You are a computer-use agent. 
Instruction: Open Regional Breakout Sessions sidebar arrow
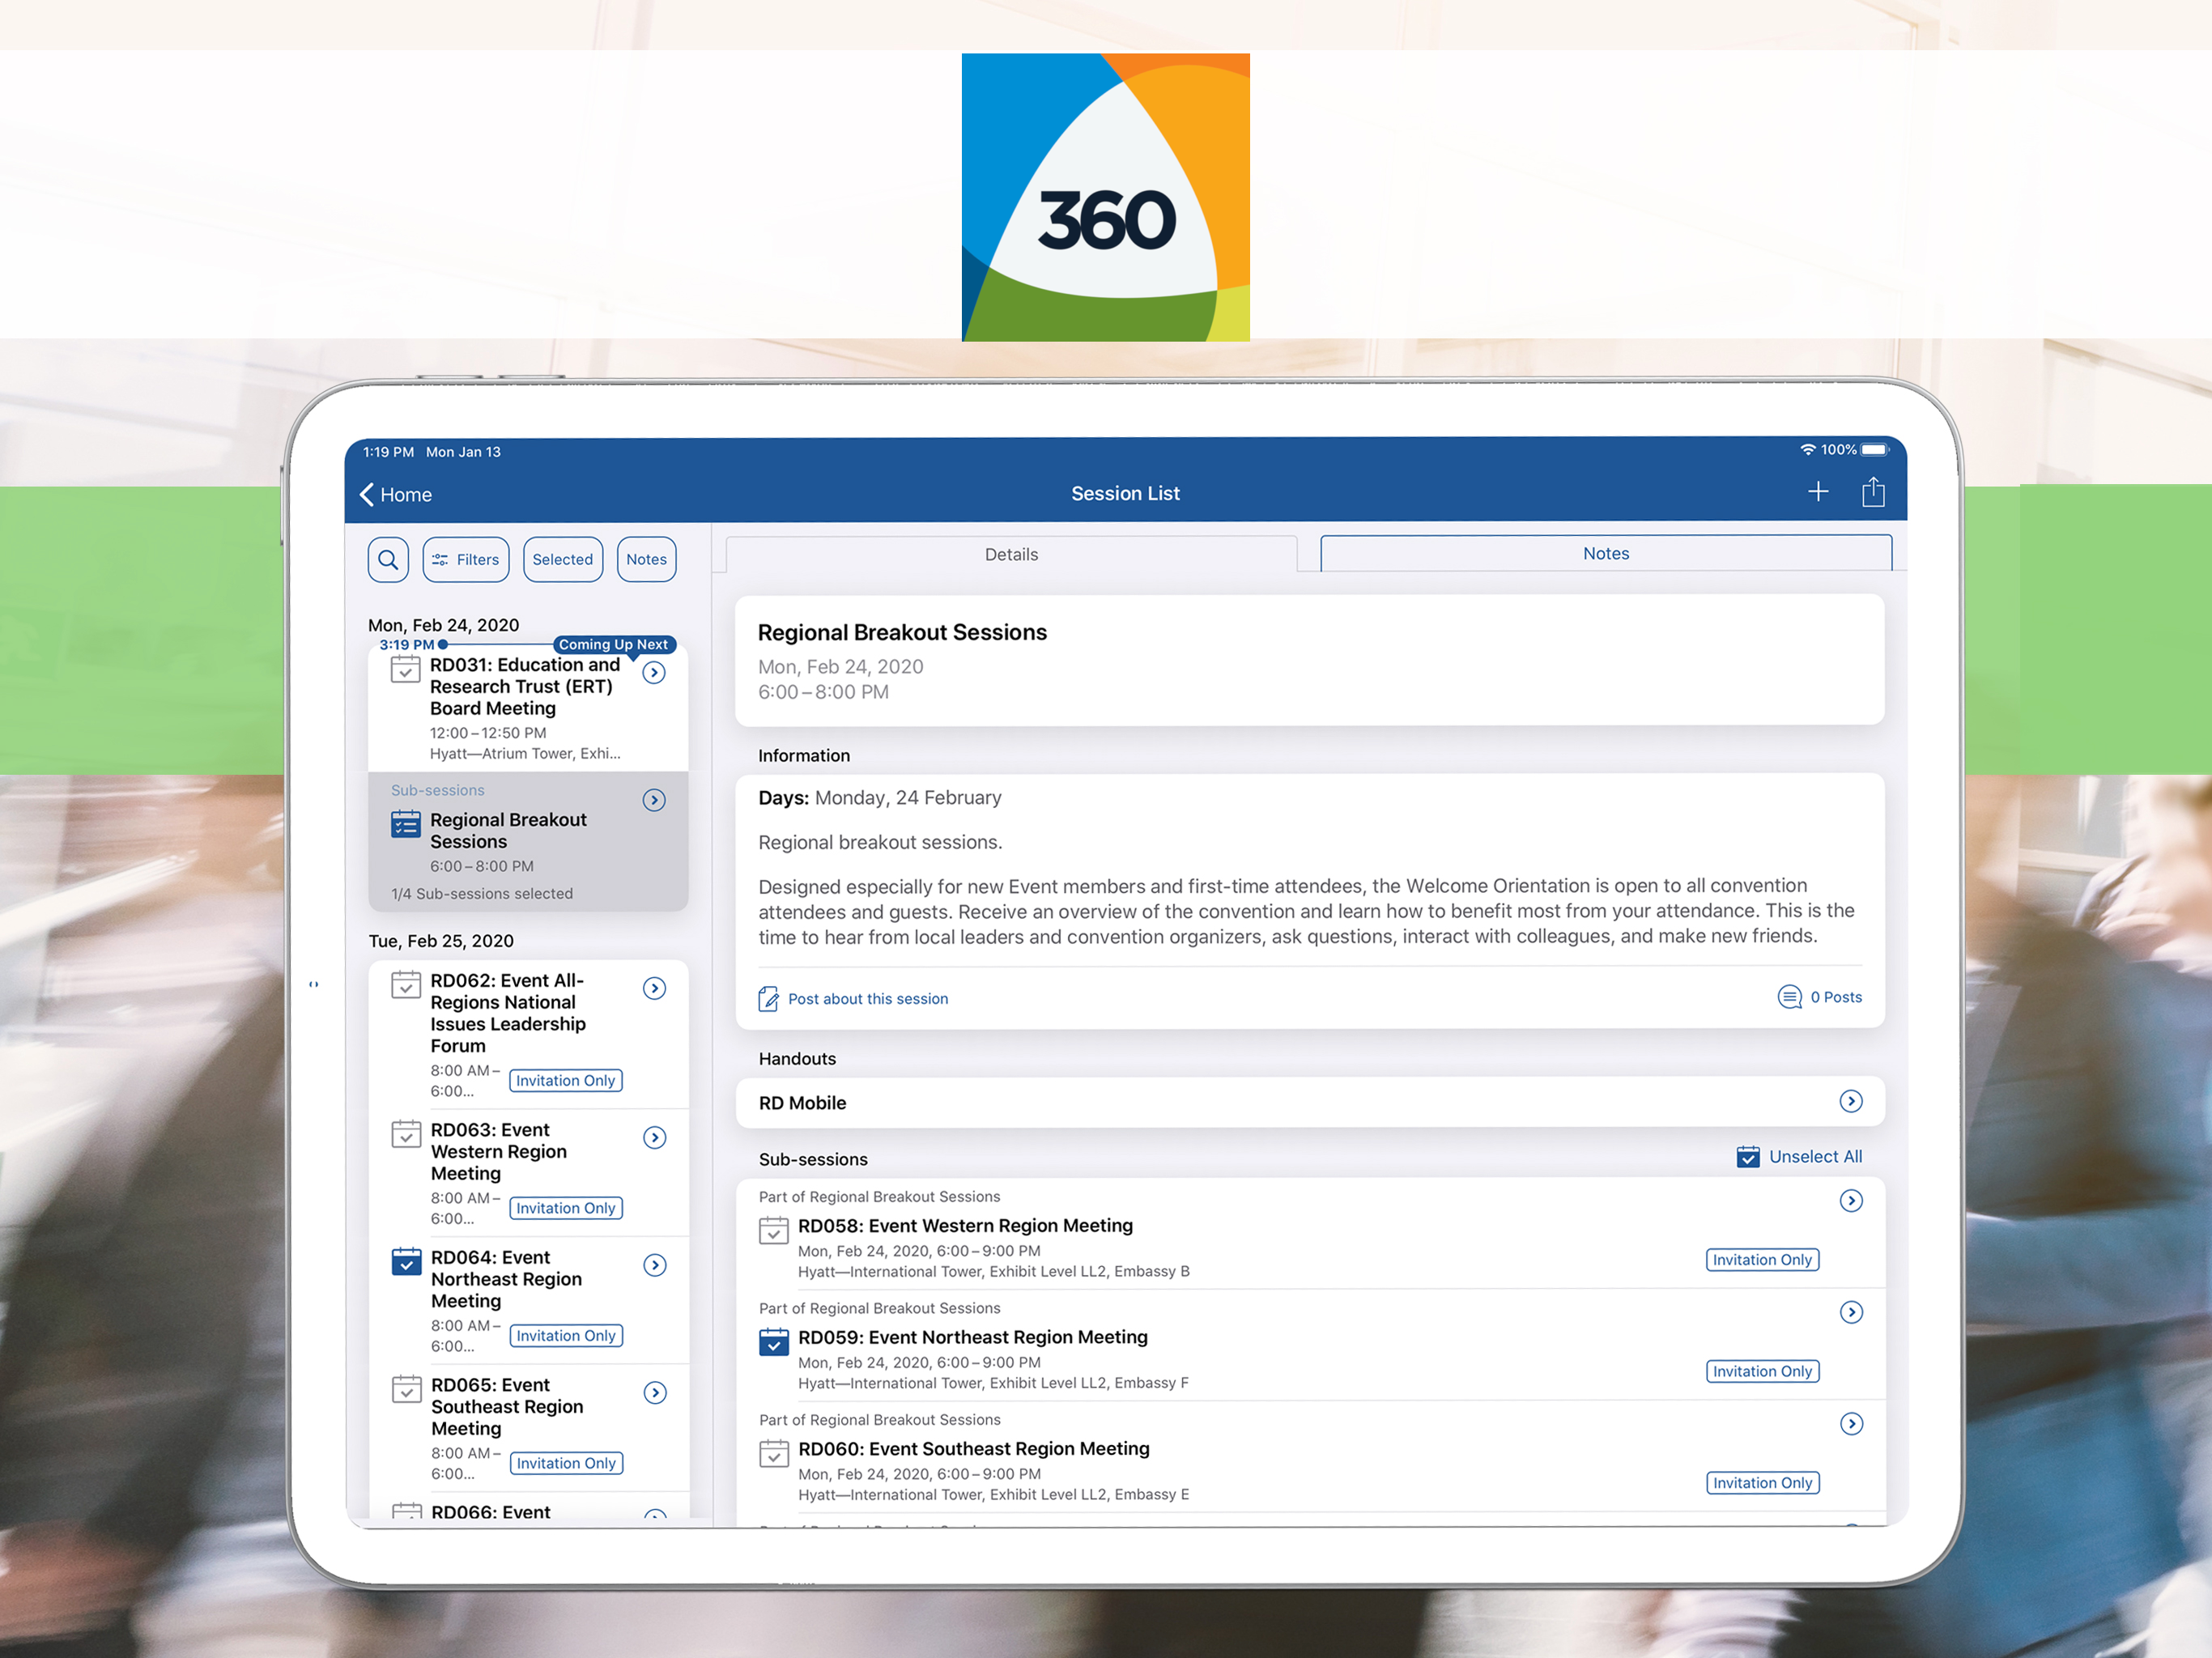coord(654,800)
